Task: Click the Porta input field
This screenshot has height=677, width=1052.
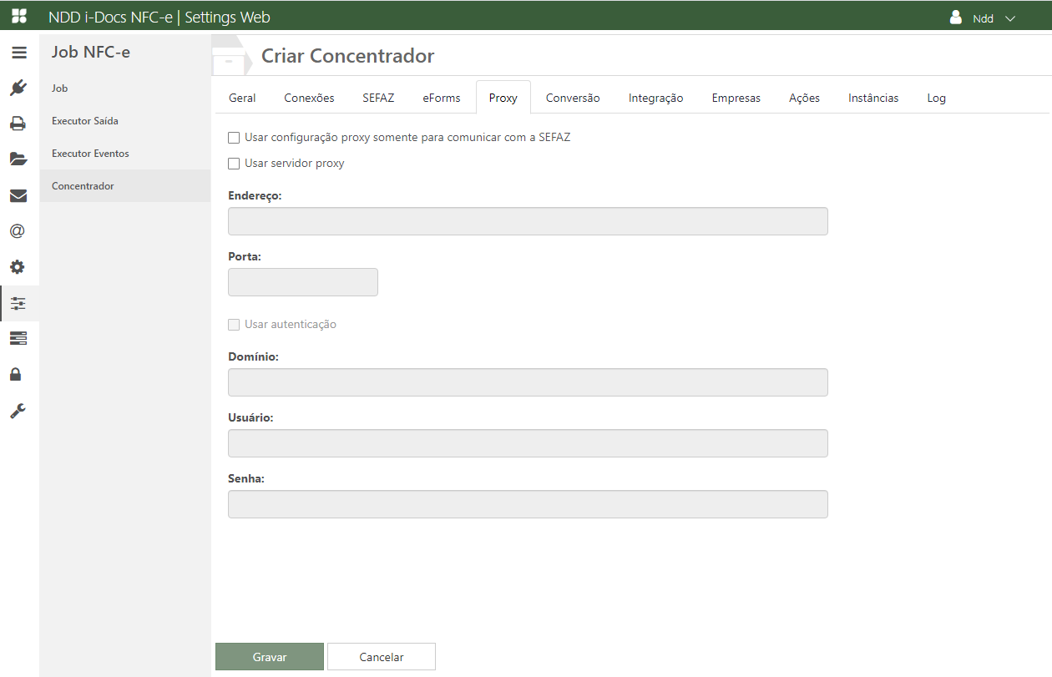Action: (x=303, y=282)
